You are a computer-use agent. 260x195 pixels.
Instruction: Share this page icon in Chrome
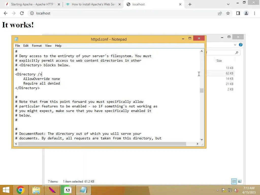point(220,13)
